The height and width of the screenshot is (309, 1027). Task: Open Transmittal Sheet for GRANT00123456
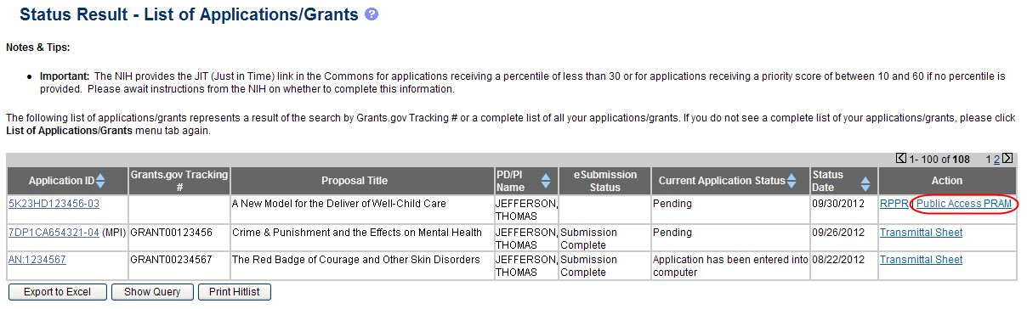pyautogui.click(x=921, y=232)
